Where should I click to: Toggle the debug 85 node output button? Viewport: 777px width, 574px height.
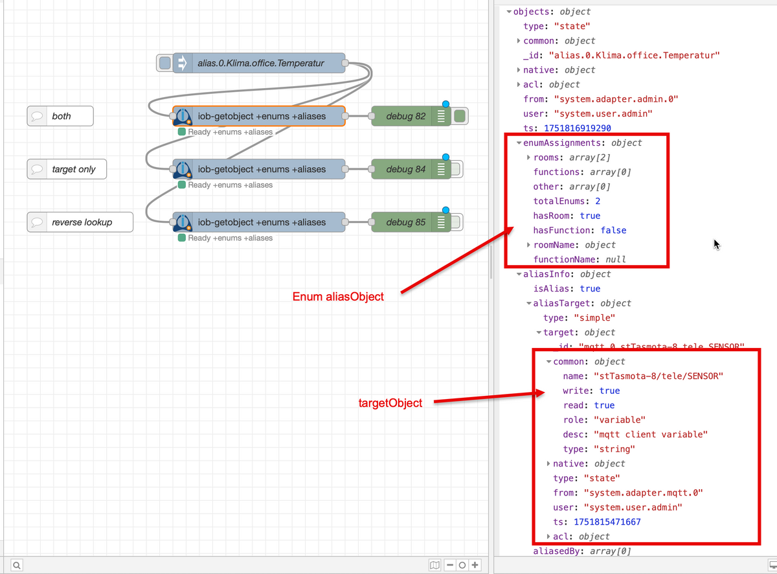pos(456,223)
